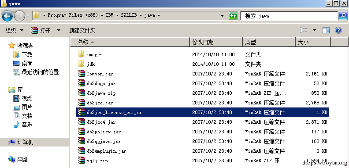Click the Common.jar archive icon
The height and width of the screenshot is (168, 349).
[82, 74]
